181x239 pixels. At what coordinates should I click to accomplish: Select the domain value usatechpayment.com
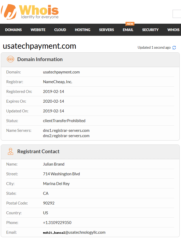click(x=61, y=72)
